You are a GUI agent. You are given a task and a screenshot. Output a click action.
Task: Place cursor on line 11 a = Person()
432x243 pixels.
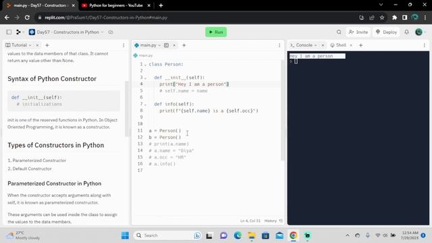pyautogui.click(x=165, y=130)
